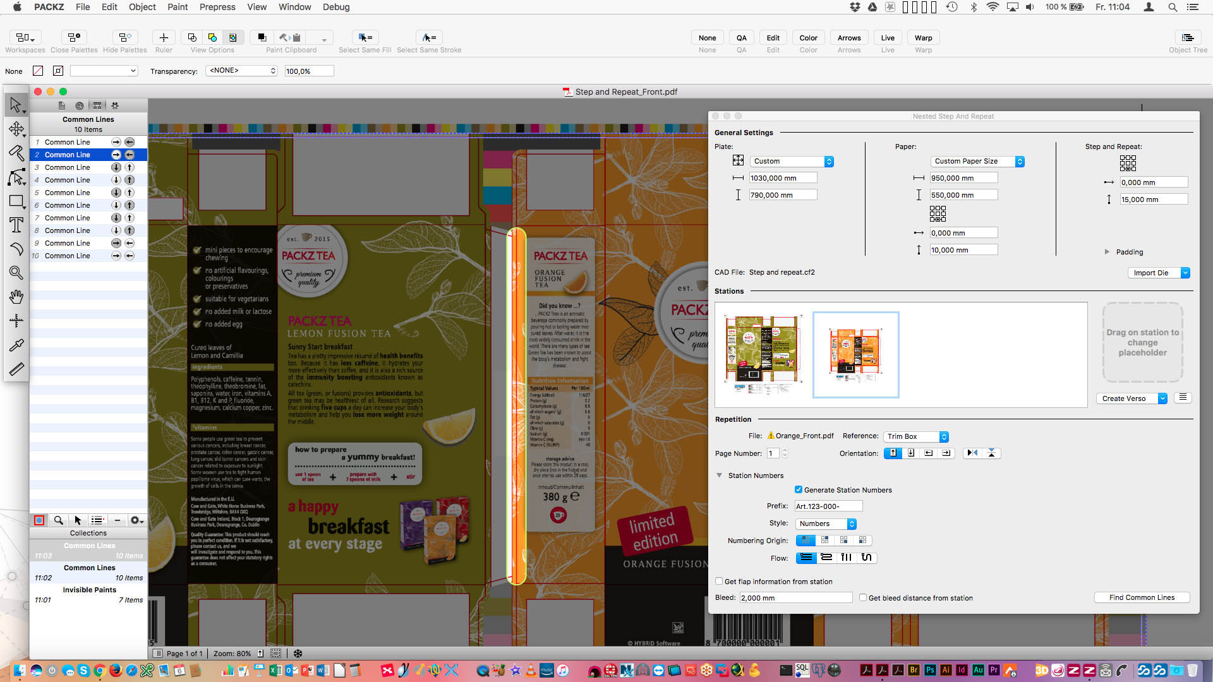Screen dimensions: 1213x682
Task: Click the magnifier zoom-to-item button in collections bar
Action: pyautogui.click(x=58, y=520)
